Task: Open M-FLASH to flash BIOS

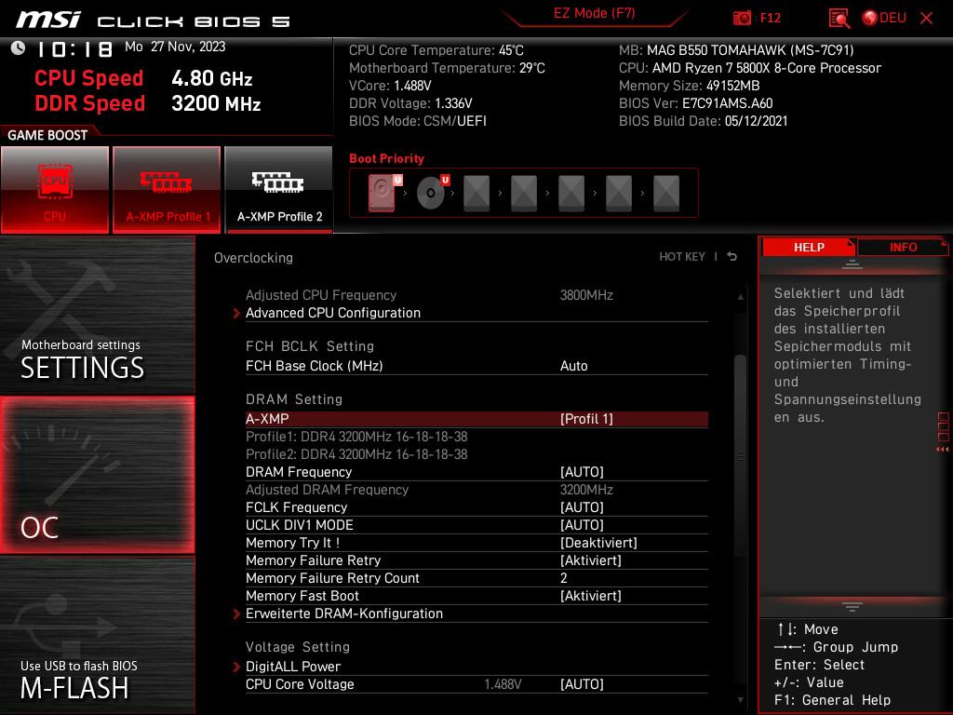Action: pos(97,635)
